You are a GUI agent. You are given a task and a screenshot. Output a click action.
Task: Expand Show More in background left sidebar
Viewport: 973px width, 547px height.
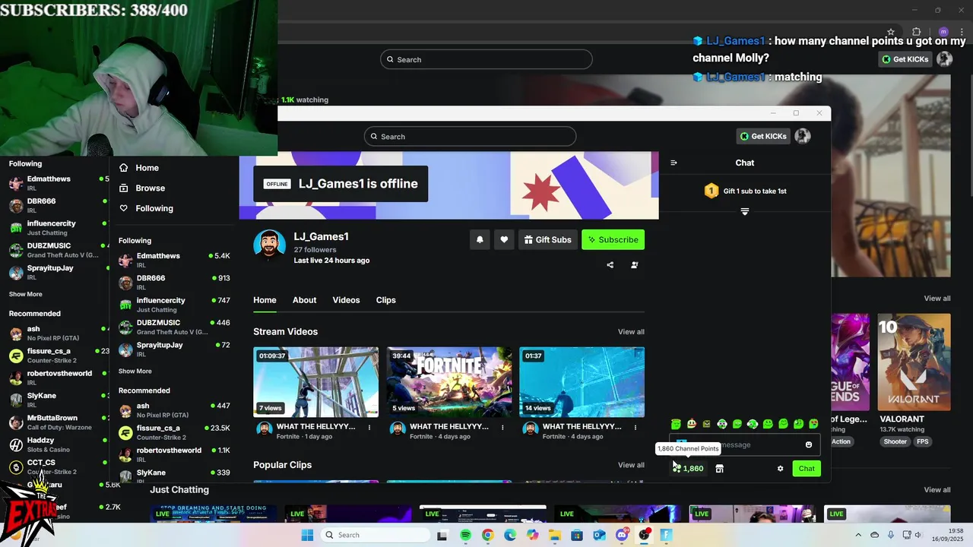pos(25,294)
